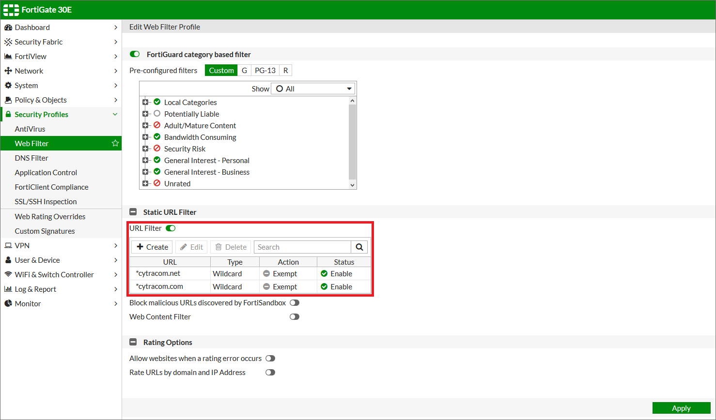The image size is (716, 420).
Task: Create a new URL filter entry
Action: 153,247
